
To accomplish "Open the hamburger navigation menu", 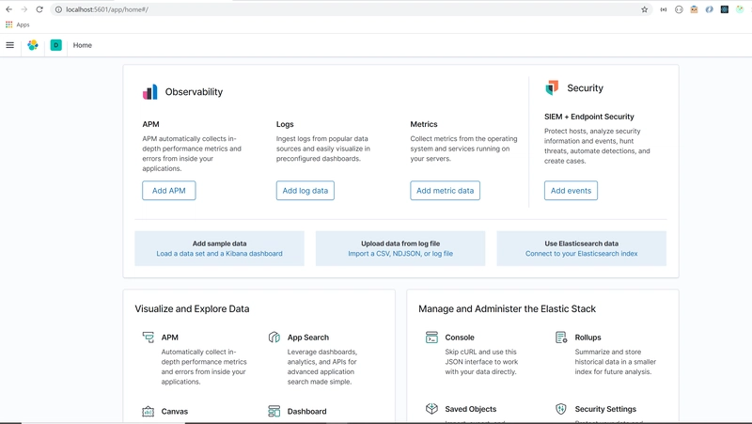I will tap(9, 45).
